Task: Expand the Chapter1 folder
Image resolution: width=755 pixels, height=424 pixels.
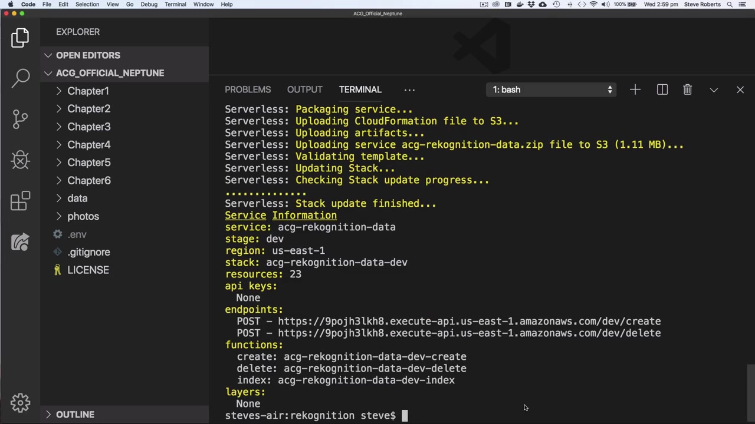Action: [88, 91]
